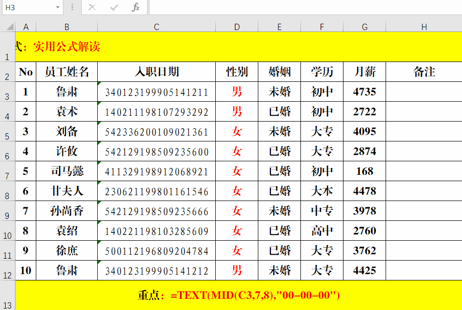Select row 1 header
Viewport: 462px width, 310px height.
(7, 46)
